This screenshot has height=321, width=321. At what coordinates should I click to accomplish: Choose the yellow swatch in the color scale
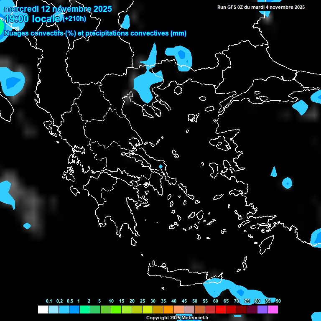click(x=147, y=309)
